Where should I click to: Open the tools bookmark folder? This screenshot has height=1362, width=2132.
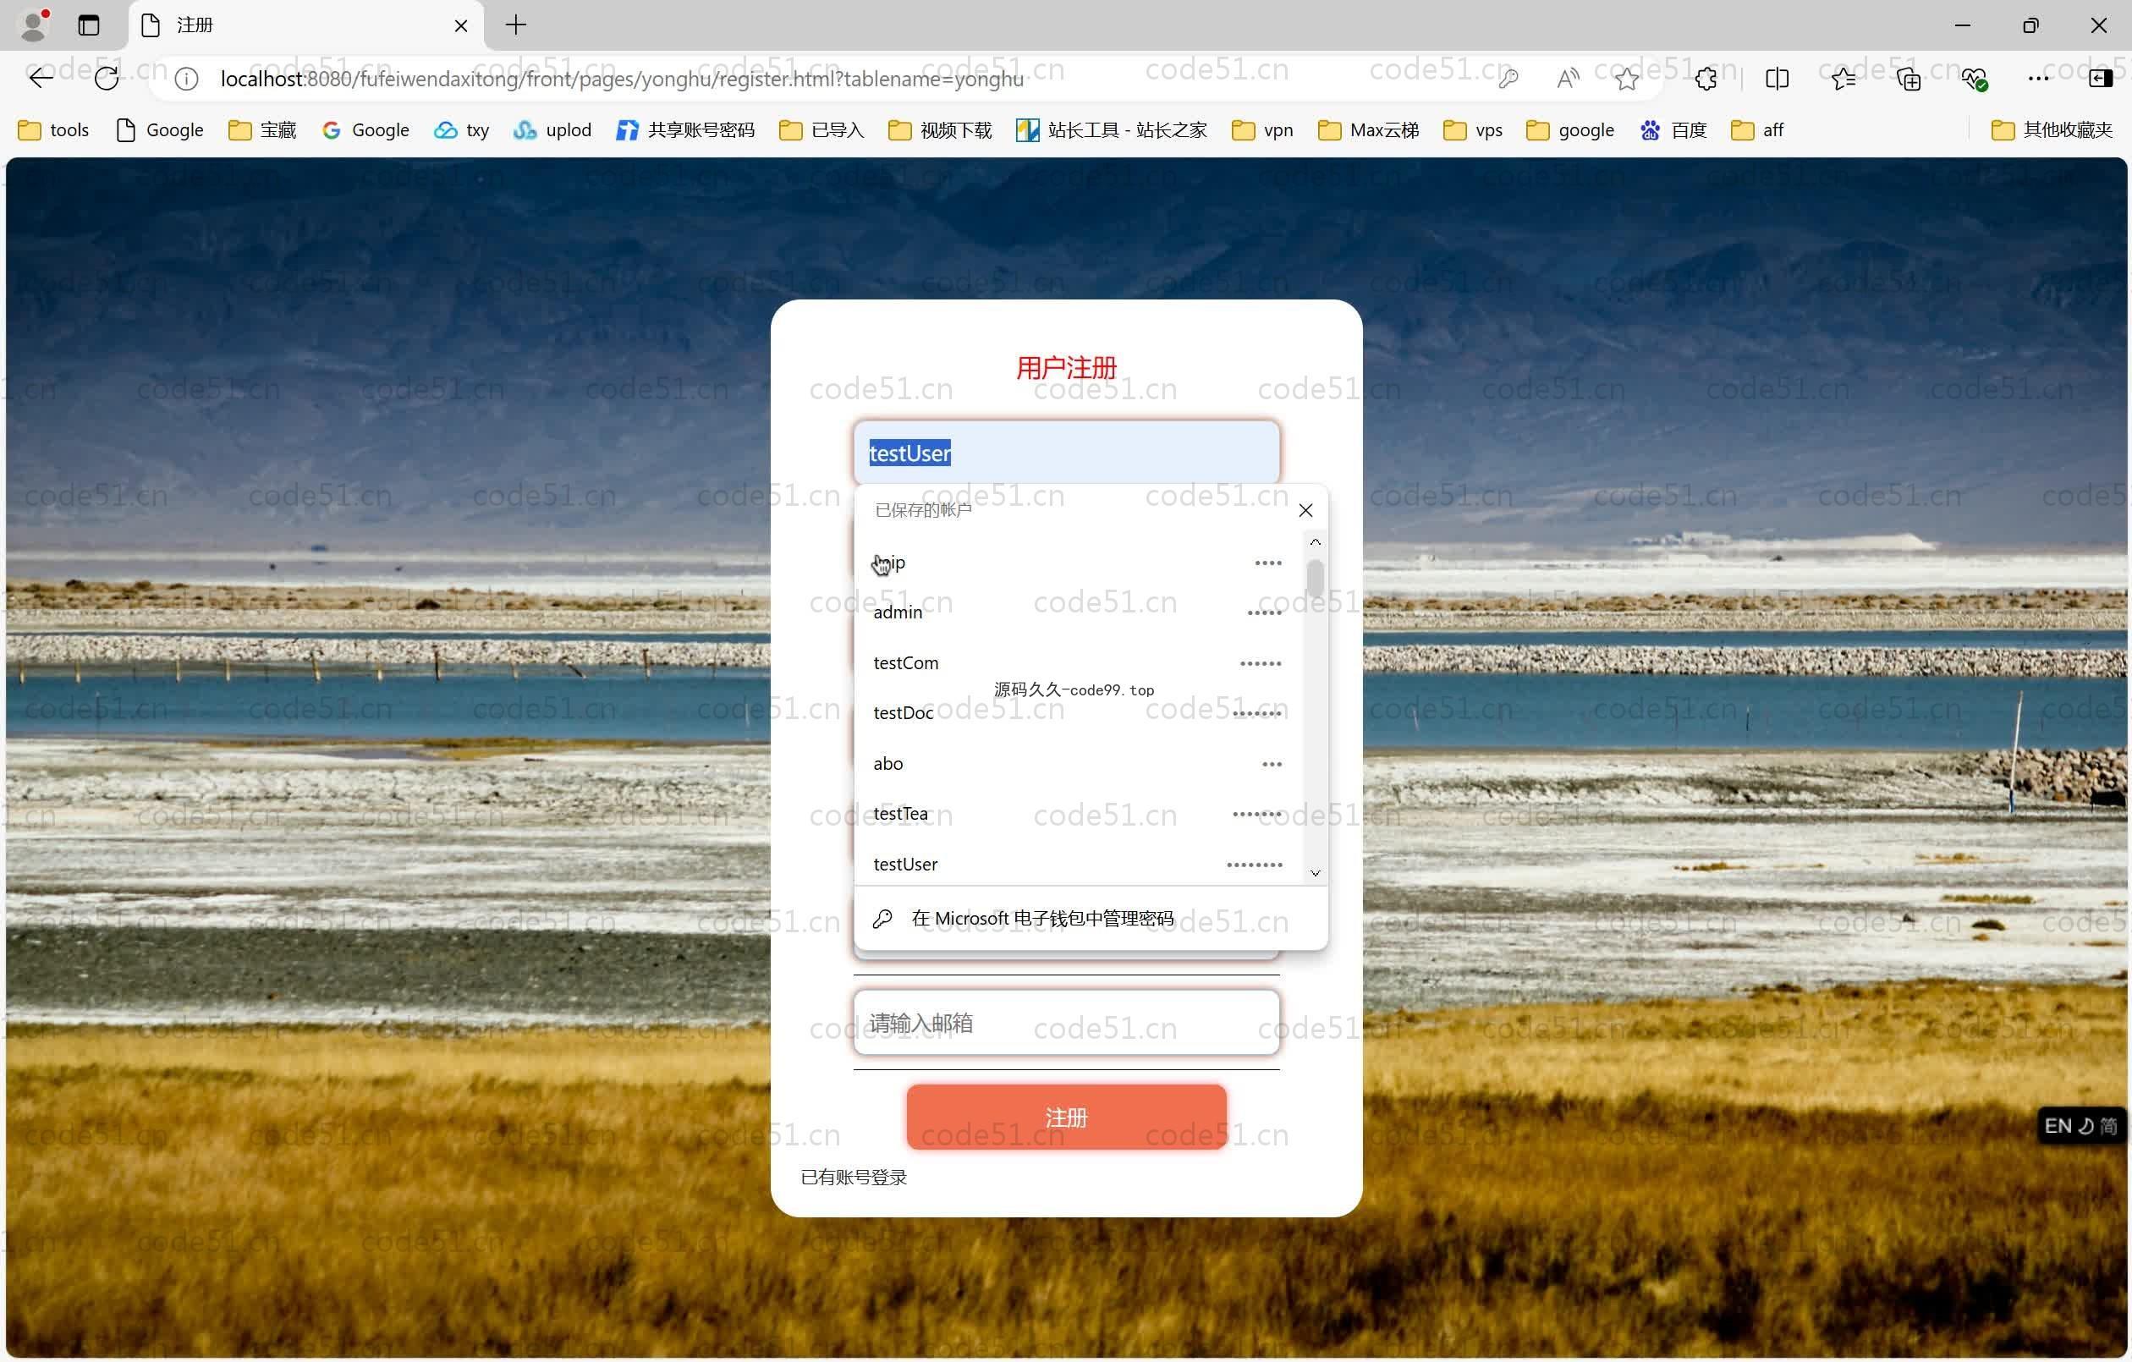tap(53, 130)
